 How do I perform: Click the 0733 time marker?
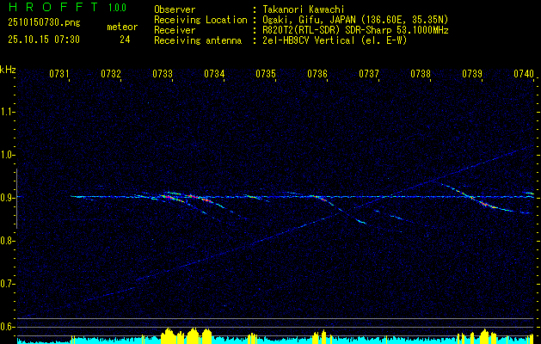(x=163, y=74)
